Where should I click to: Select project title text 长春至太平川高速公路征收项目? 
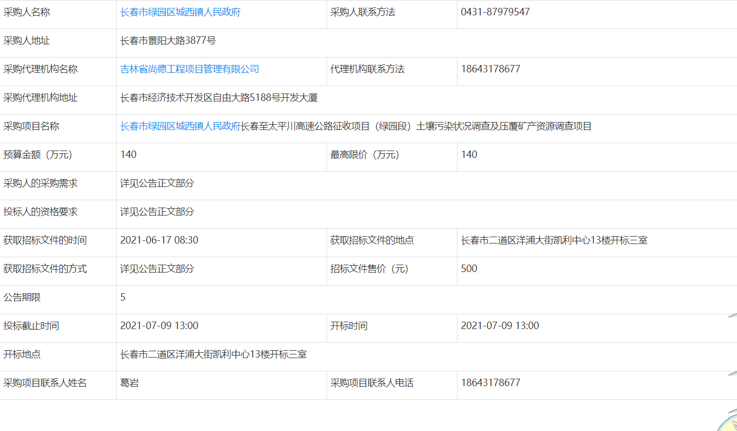point(305,126)
